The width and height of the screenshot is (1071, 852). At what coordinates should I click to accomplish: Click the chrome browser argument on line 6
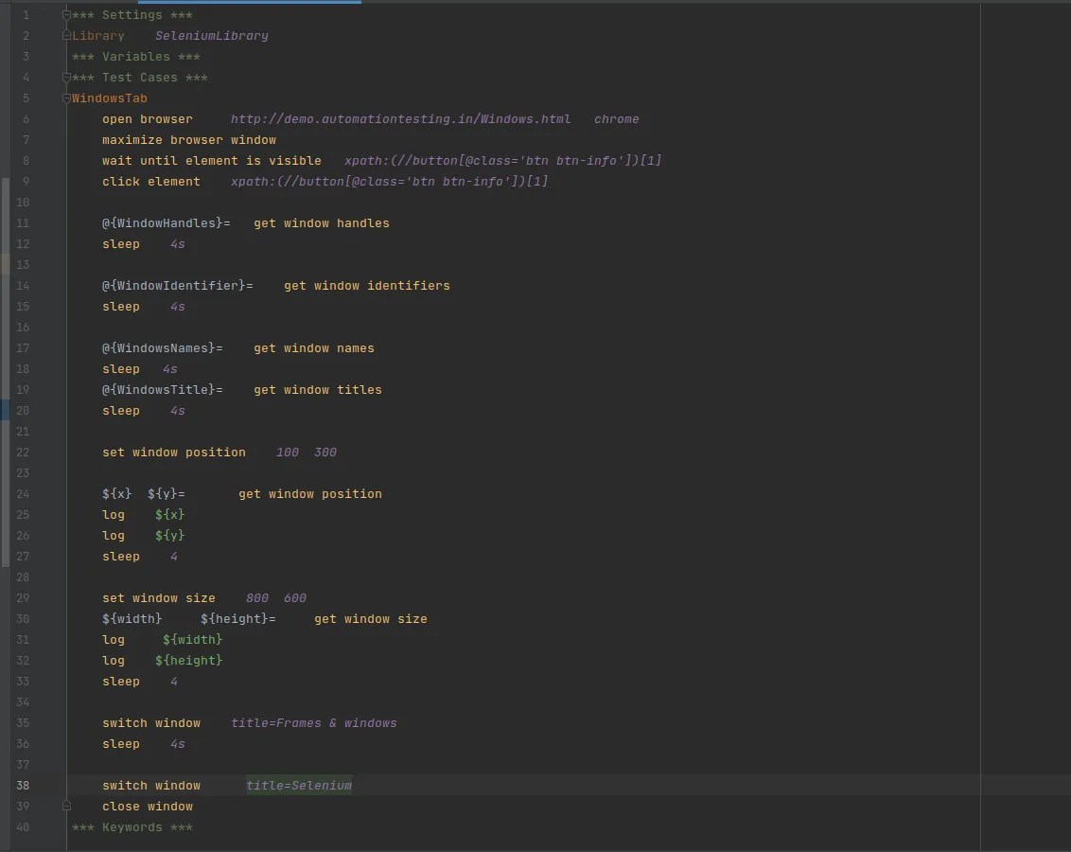click(x=616, y=118)
